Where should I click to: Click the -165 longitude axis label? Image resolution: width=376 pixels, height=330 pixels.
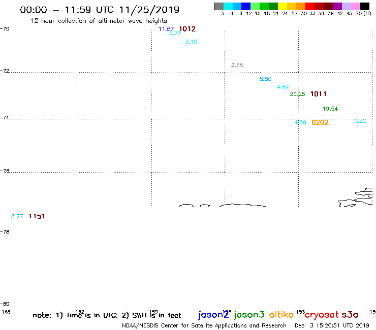5,312
